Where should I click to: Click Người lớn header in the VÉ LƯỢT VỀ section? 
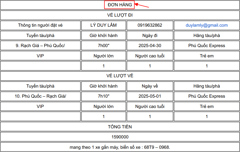pos(103,106)
